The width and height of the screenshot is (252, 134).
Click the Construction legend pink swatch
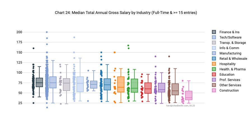point(214,90)
